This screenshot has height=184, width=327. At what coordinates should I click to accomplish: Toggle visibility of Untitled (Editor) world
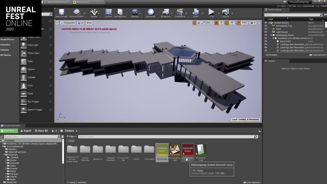pyautogui.click(x=266, y=23)
